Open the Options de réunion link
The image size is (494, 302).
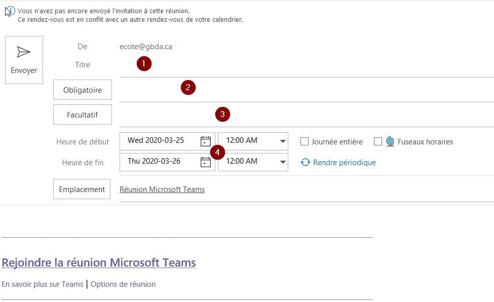click(x=123, y=284)
